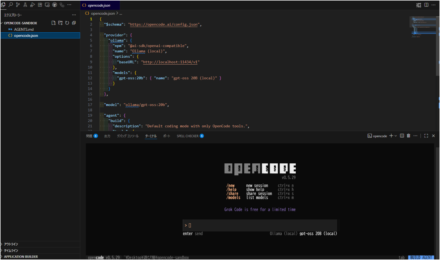This screenshot has width=440, height=260.
Task: Open the GitHub view icon
Action: tap(54, 5)
